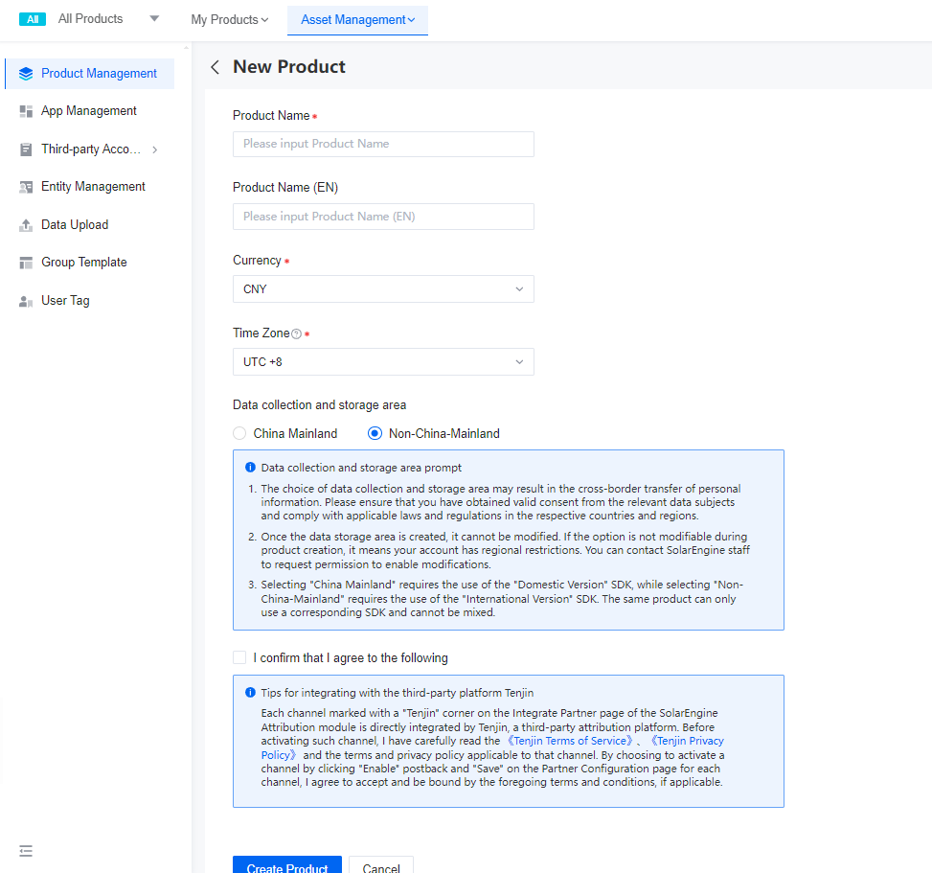Open the Currency CNY dropdown

[x=383, y=289]
